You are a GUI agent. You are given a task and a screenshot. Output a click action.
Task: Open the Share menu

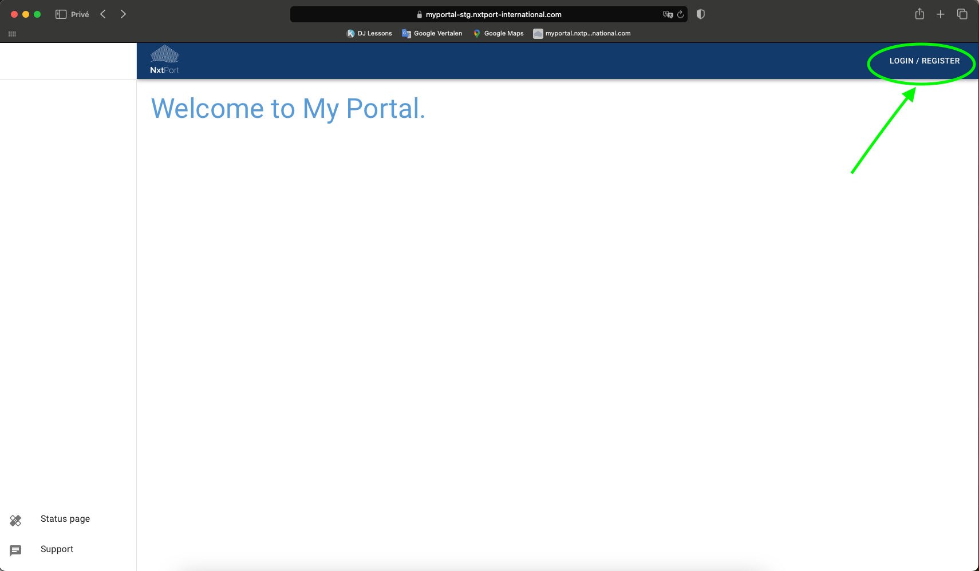click(919, 14)
